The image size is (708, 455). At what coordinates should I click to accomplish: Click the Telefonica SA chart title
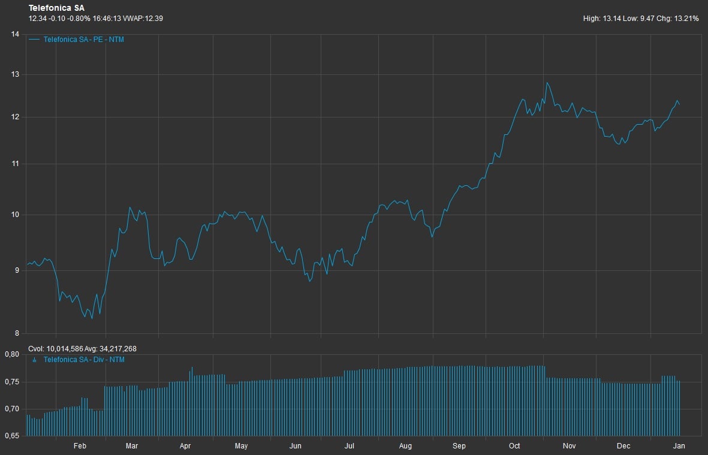coord(56,8)
